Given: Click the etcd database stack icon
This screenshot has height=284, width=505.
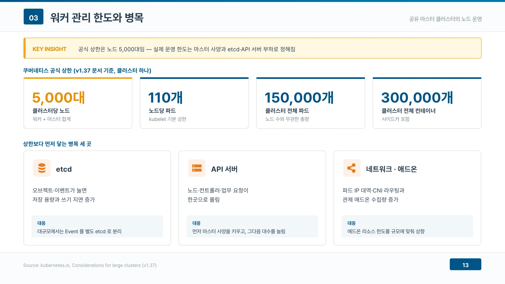Looking at the screenshot, I should [x=42, y=168].
